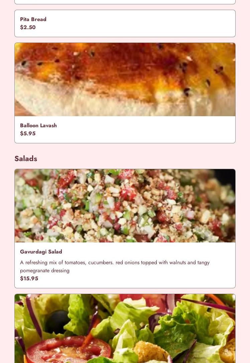Click the $2.50 Pita Bread price
The height and width of the screenshot is (363, 250).
[28, 27]
